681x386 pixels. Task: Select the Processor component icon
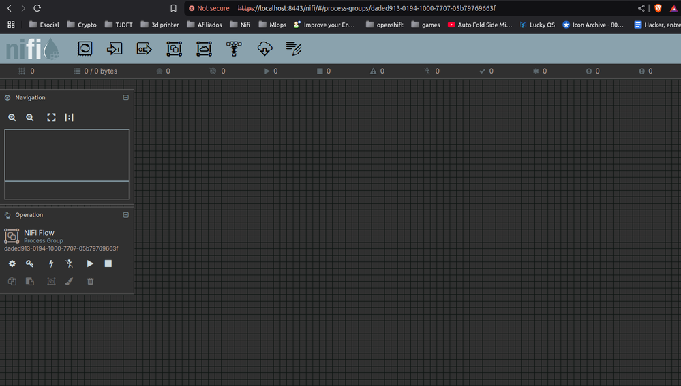tap(85, 48)
